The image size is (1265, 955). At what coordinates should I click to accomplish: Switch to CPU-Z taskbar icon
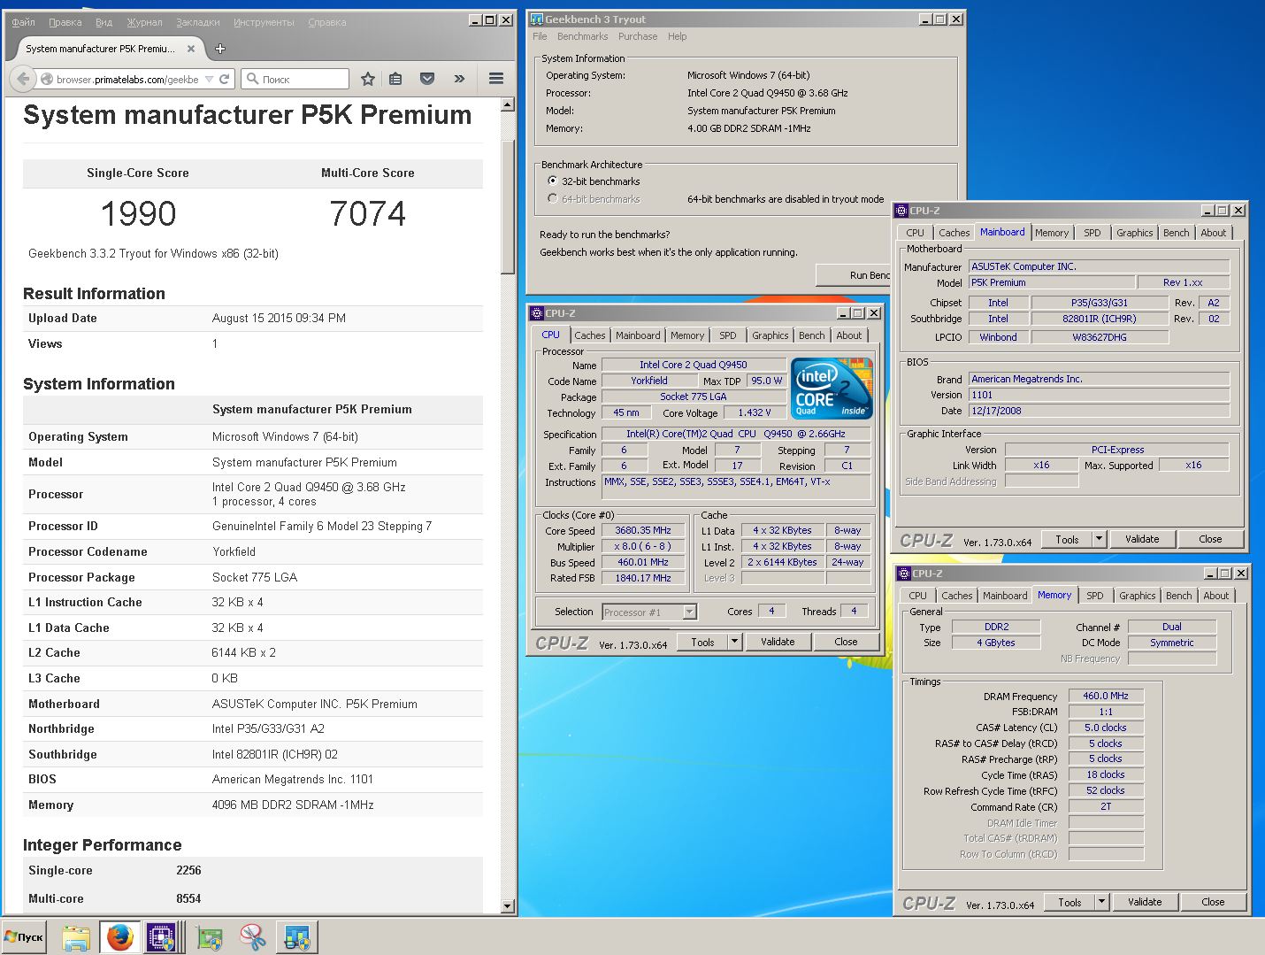163,937
